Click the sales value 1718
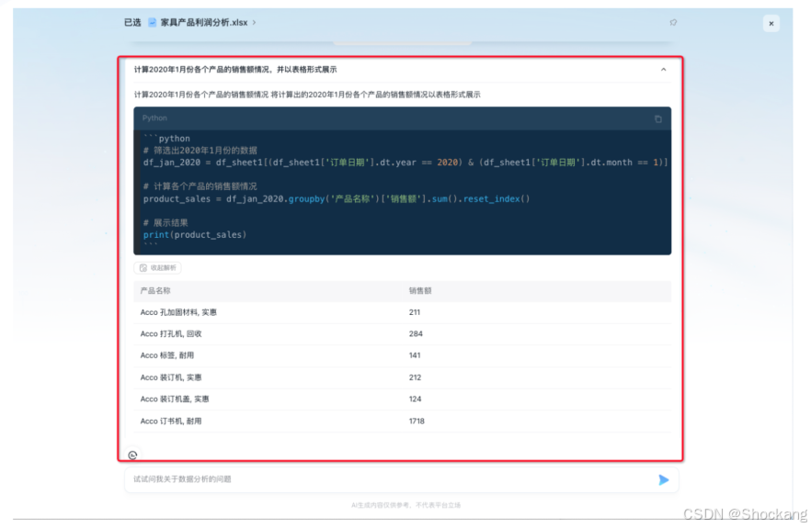Image resolution: width=811 pixels, height=528 pixels. click(x=417, y=421)
